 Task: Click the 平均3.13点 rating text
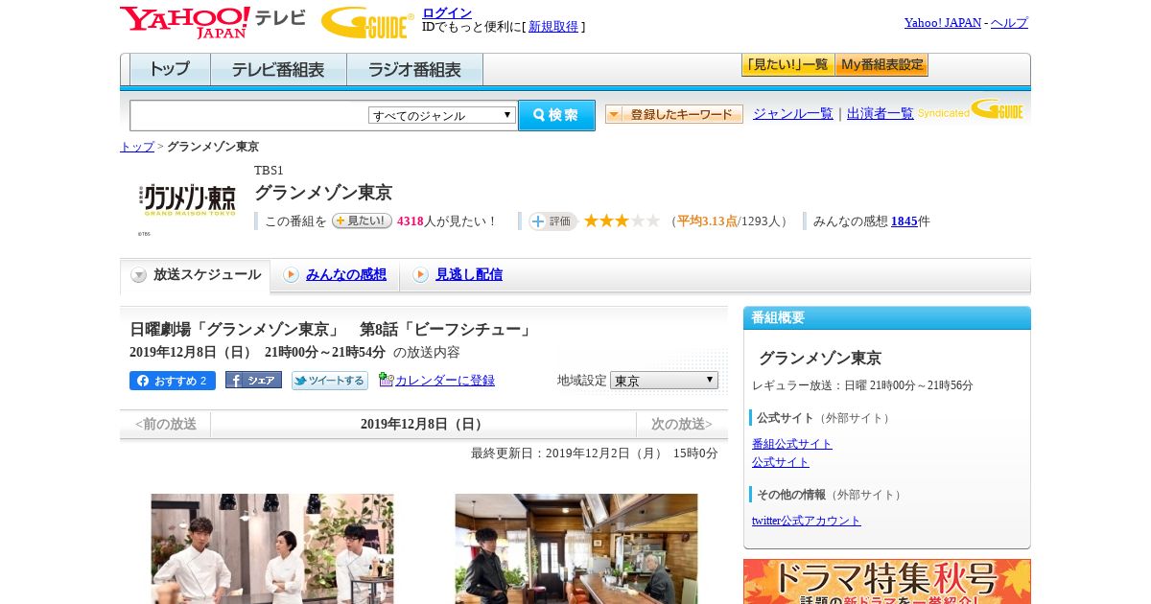[707, 221]
